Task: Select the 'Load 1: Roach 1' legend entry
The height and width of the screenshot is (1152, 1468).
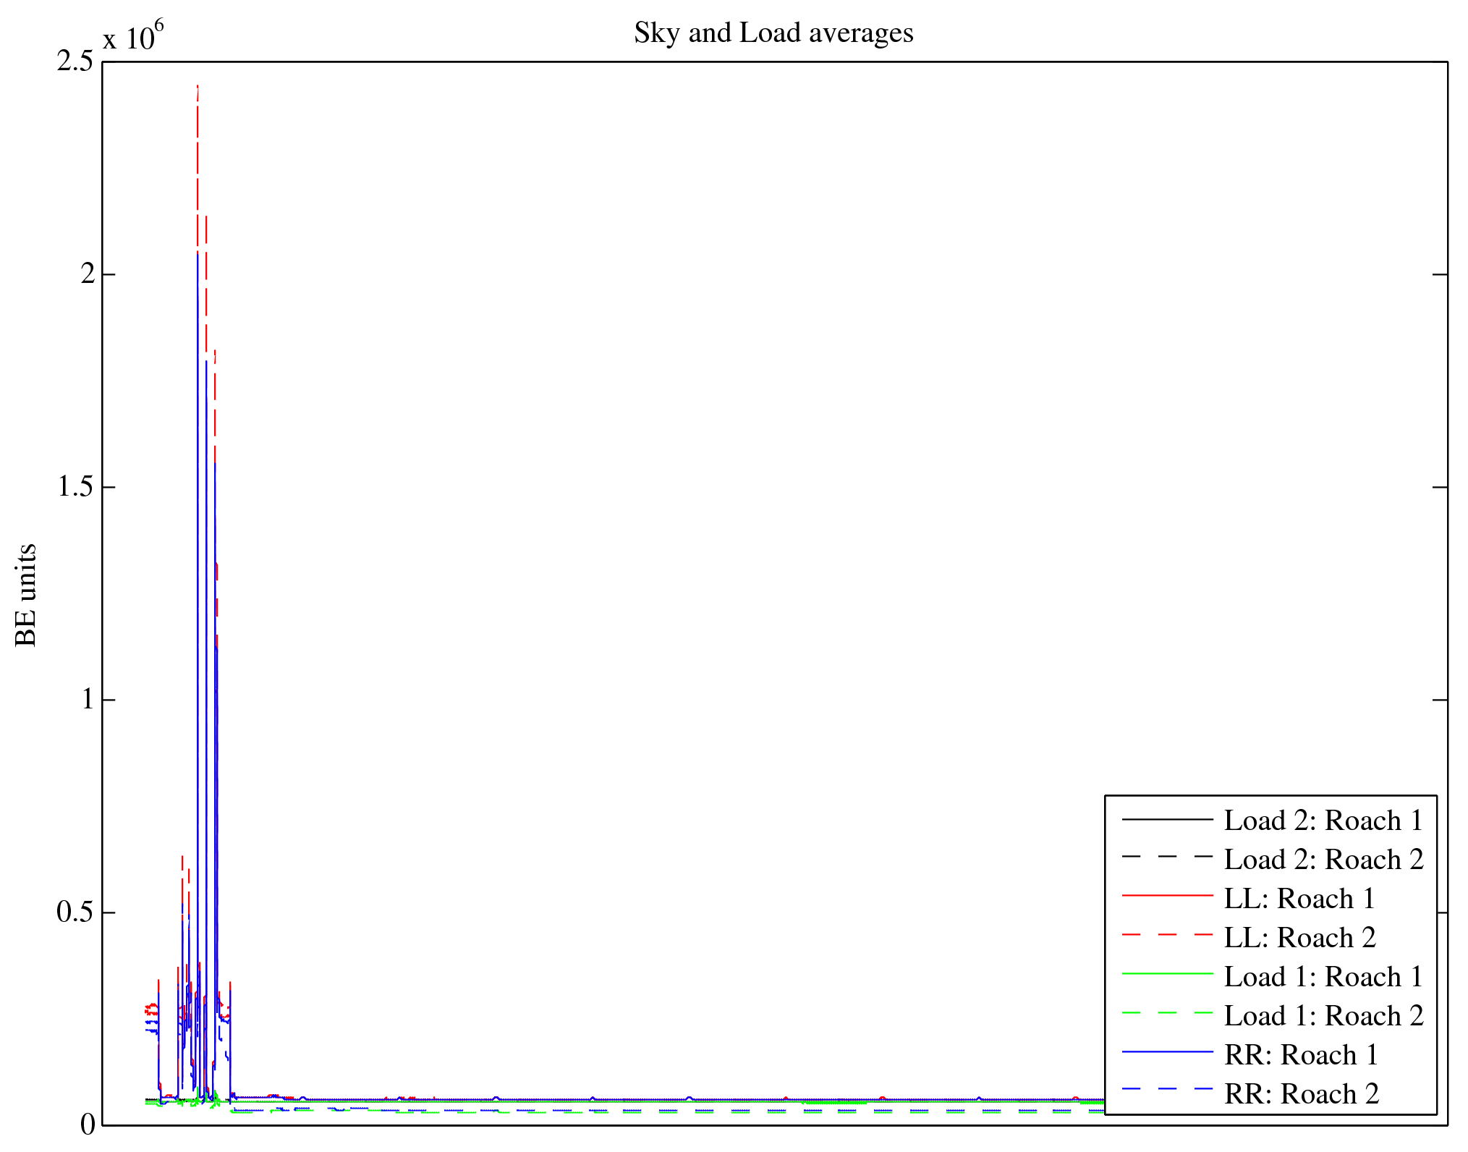Action: coord(1323,977)
